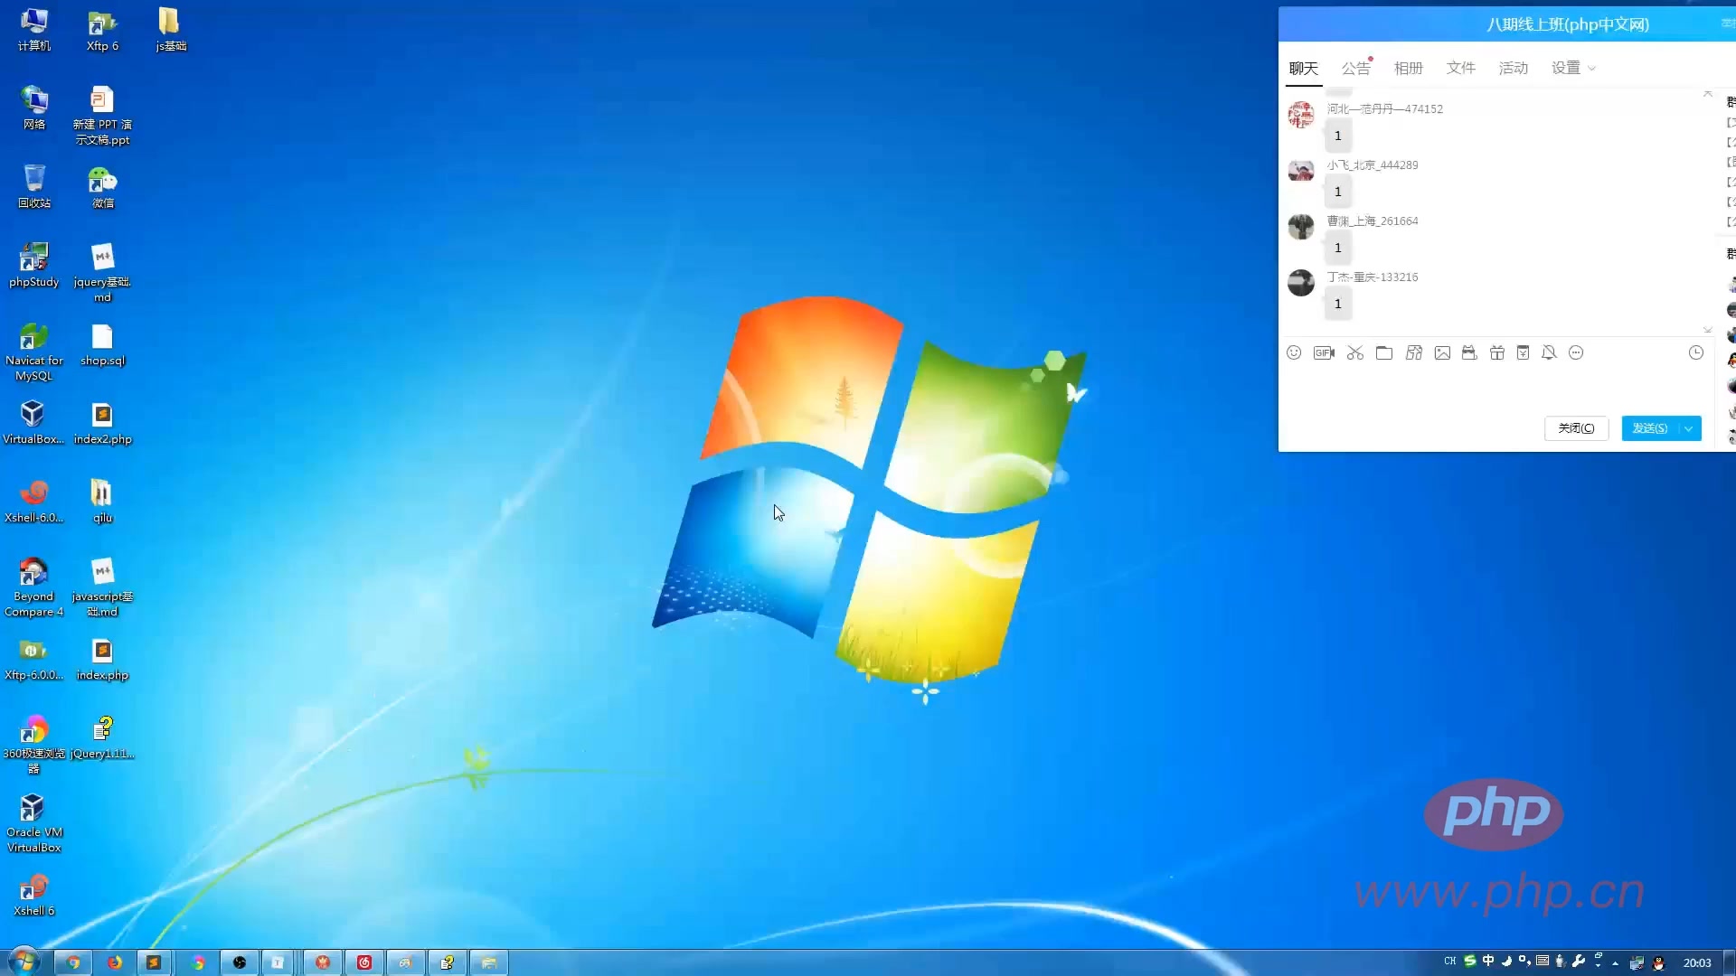Select the 计算机 desktop icon
This screenshot has height=976, width=1736.
(34, 29)
